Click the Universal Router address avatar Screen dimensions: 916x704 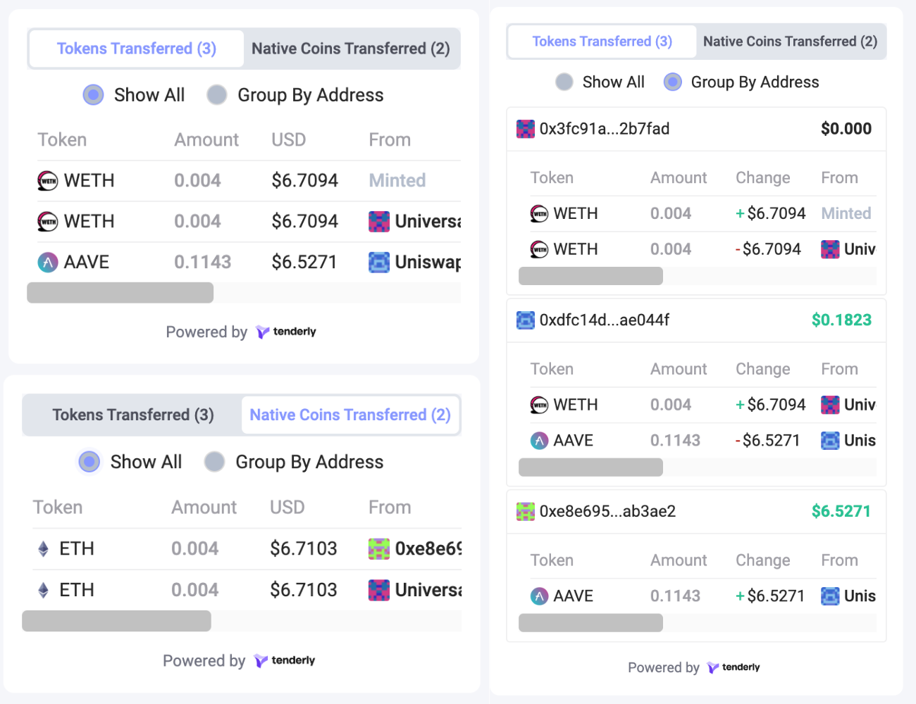(379, 221)
